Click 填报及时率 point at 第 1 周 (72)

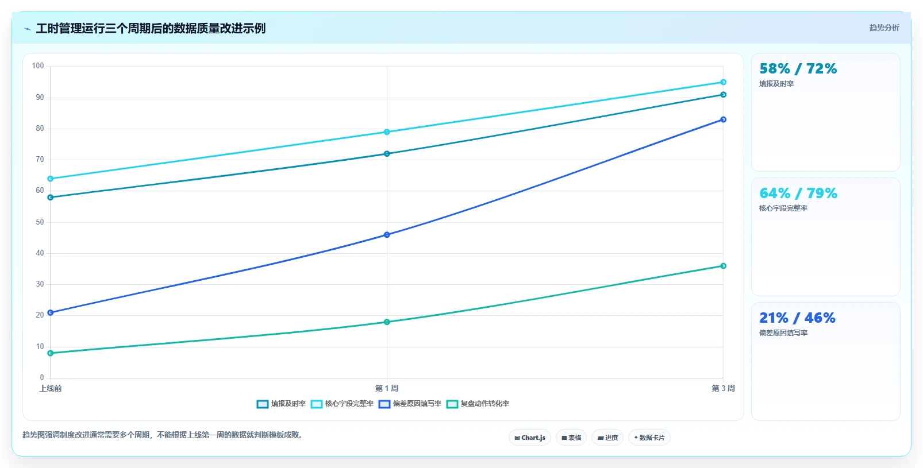point(387,154)
